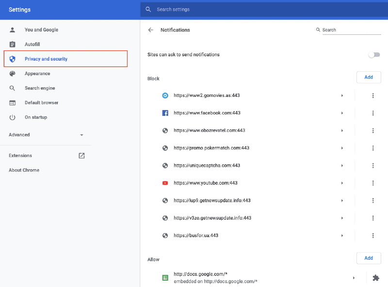Click the https://busfor.ua:443 entry text

[x=196, y=236]
